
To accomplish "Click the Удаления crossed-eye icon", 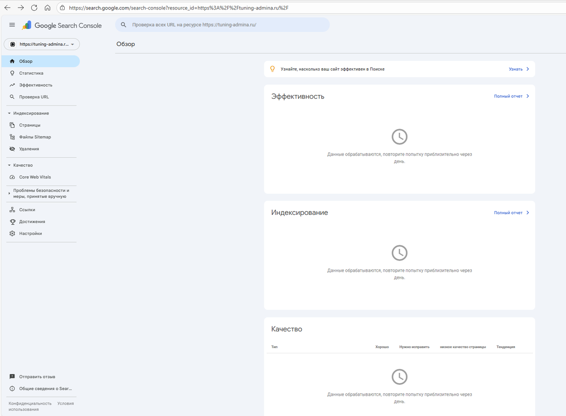I will [12, 149].
